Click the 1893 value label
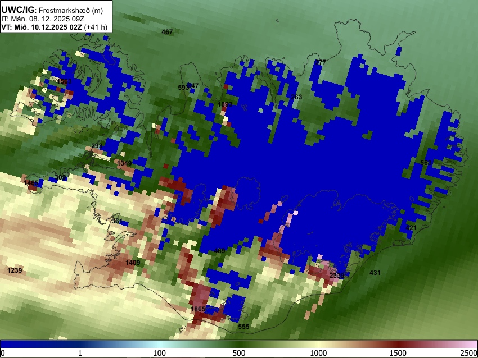Screen dimensions: 478x358 point(225,104)
